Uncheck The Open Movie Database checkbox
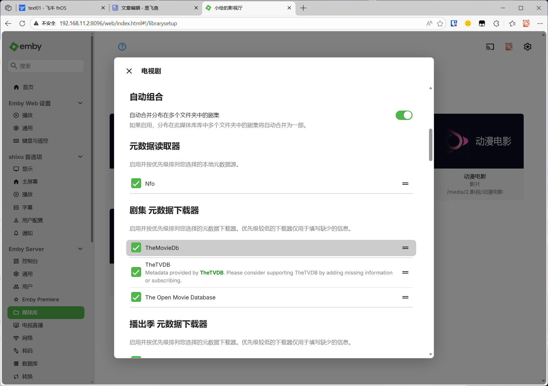This screenshot has height=386, width=548. tap(136, 297)
